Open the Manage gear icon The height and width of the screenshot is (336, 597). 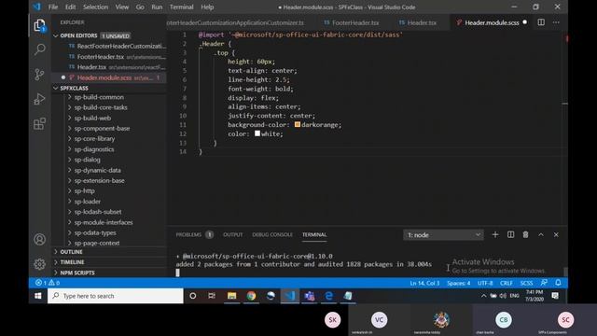[39, 264]
